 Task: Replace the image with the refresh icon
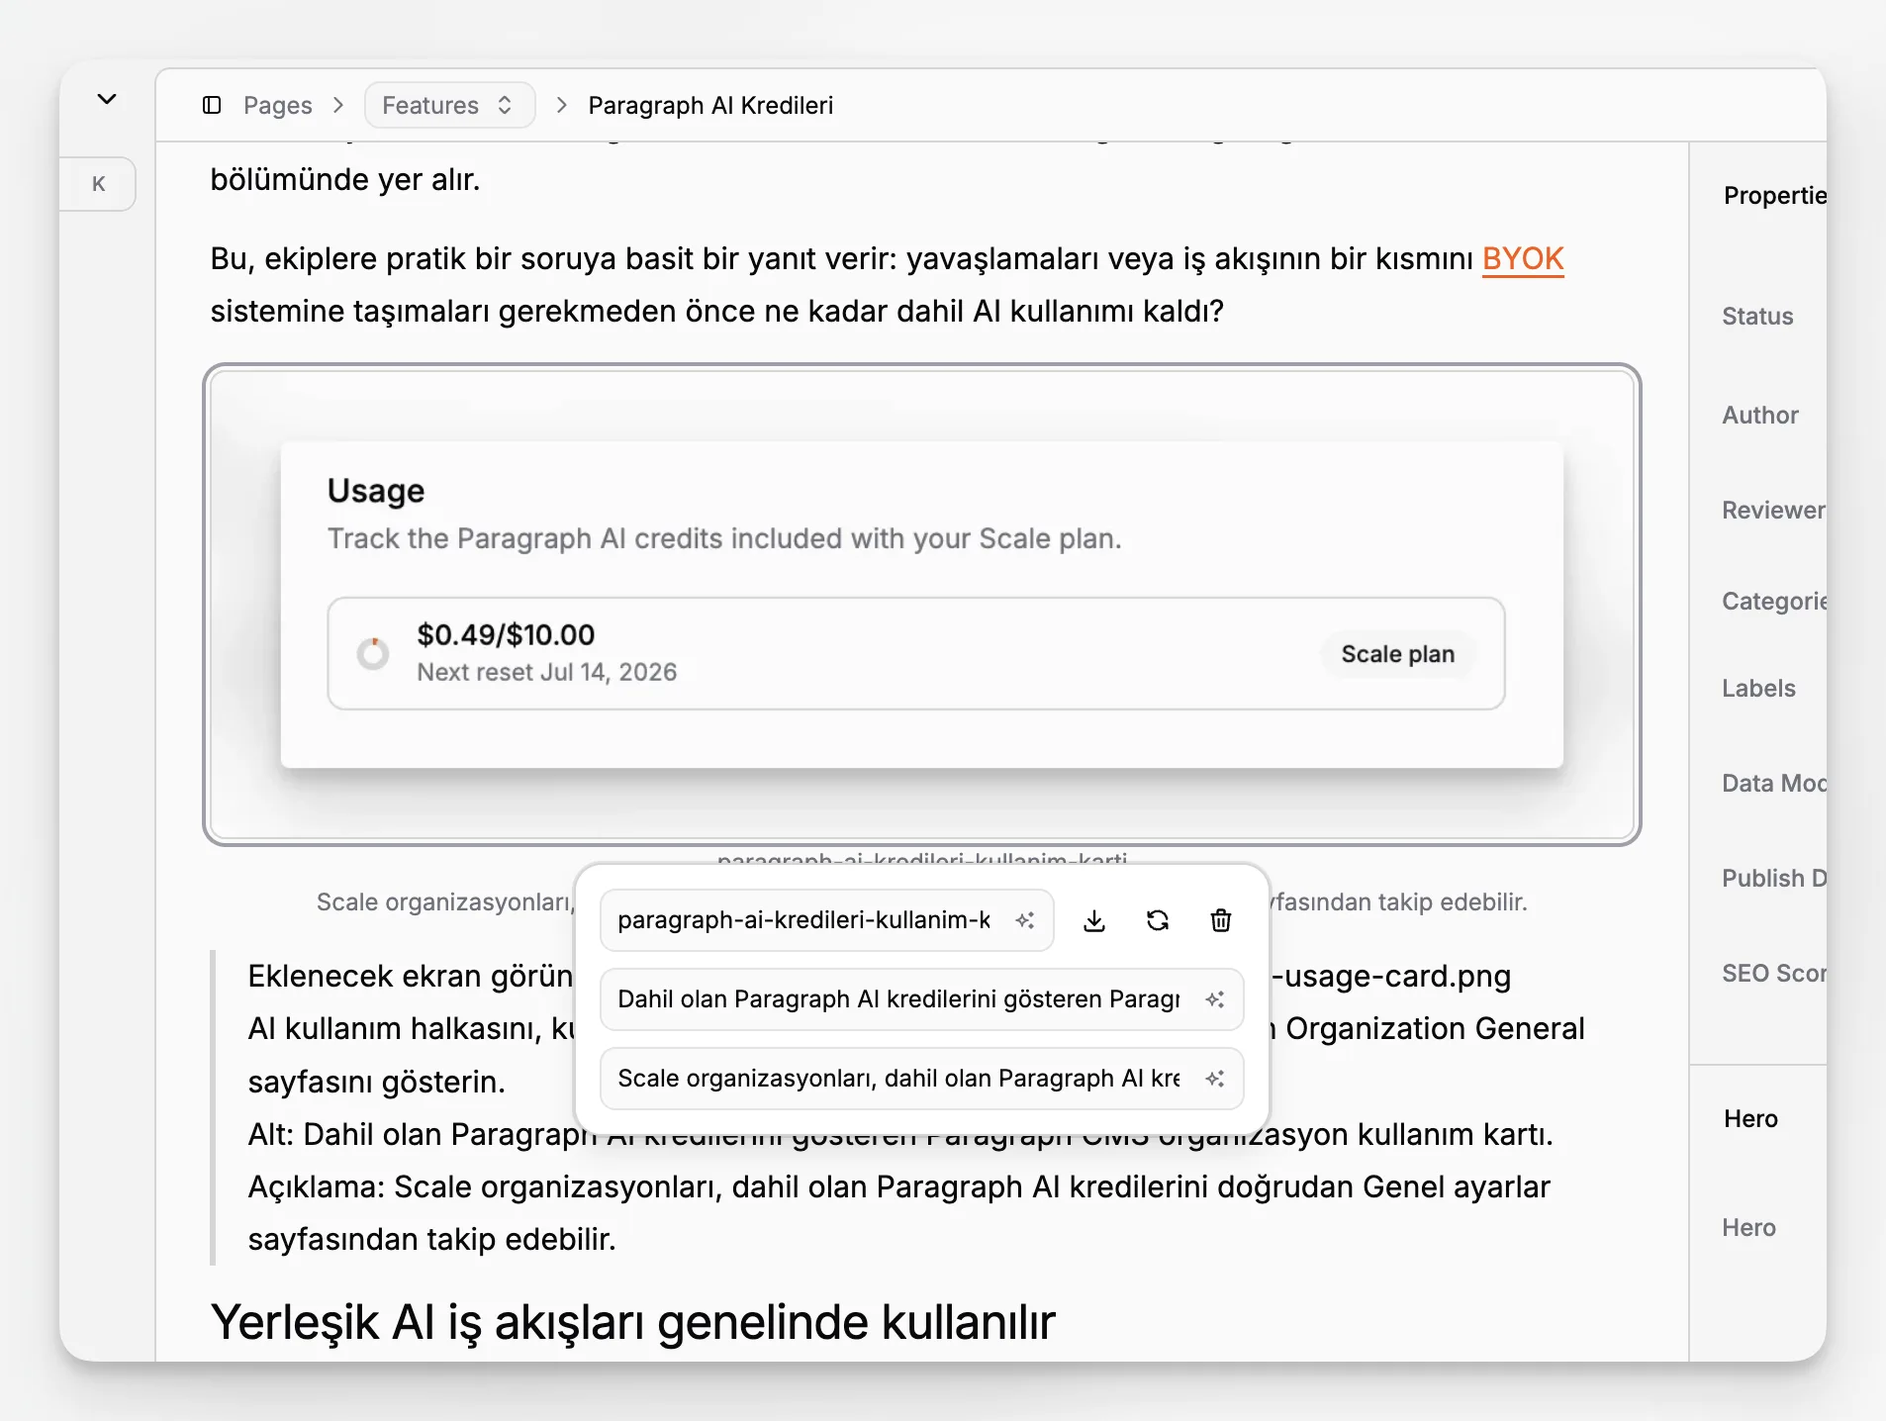[1158, 920]
